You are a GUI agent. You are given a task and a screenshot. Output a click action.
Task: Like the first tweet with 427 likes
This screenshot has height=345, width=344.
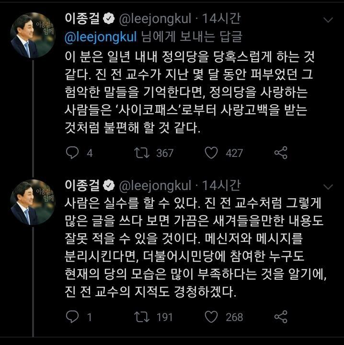coord(211,153)
